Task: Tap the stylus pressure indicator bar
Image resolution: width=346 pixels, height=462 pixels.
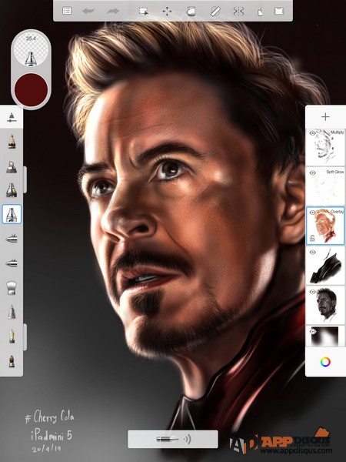Action: pos(173,439)
